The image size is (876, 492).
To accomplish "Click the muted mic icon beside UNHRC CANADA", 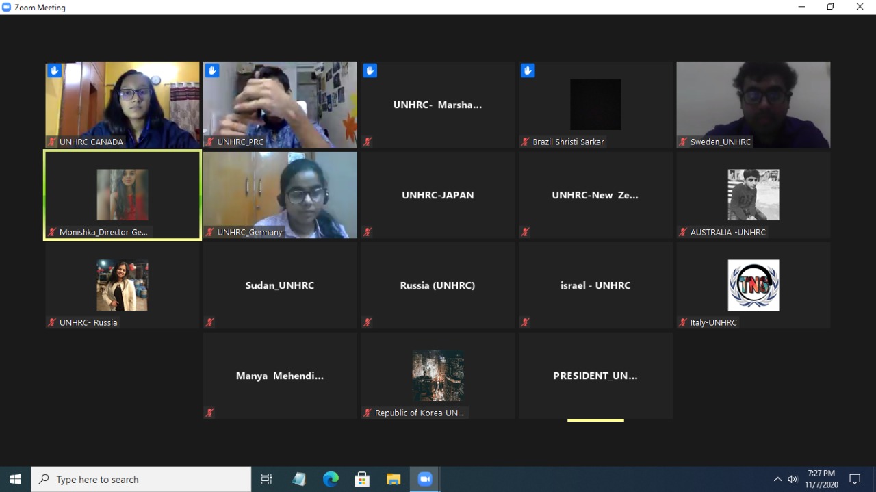I will point(52,142).
